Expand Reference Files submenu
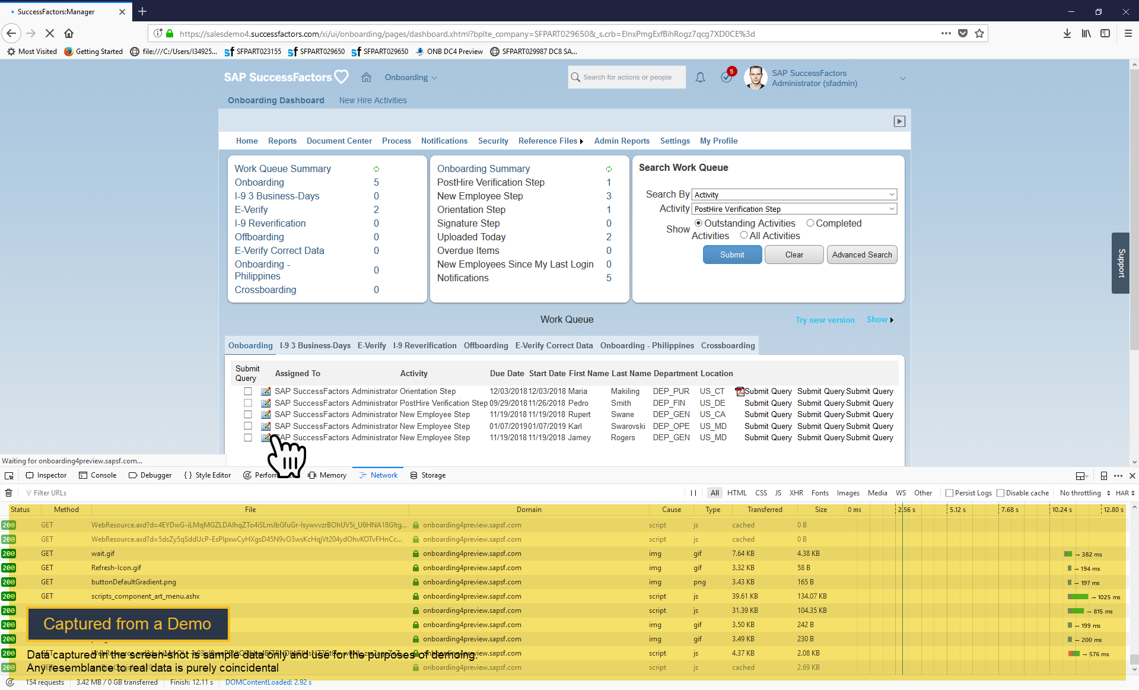Image resolution: width=1139 pixels, height=690 pixels. pyautogui.click(x=551, y=141)
